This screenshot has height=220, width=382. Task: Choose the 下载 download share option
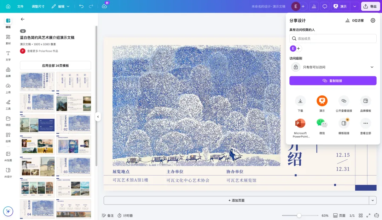pyautogui.click(x=300, y=104)
